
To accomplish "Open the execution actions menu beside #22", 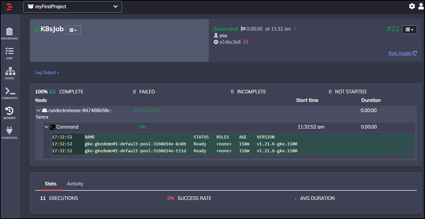I will (x=410, y=30).
